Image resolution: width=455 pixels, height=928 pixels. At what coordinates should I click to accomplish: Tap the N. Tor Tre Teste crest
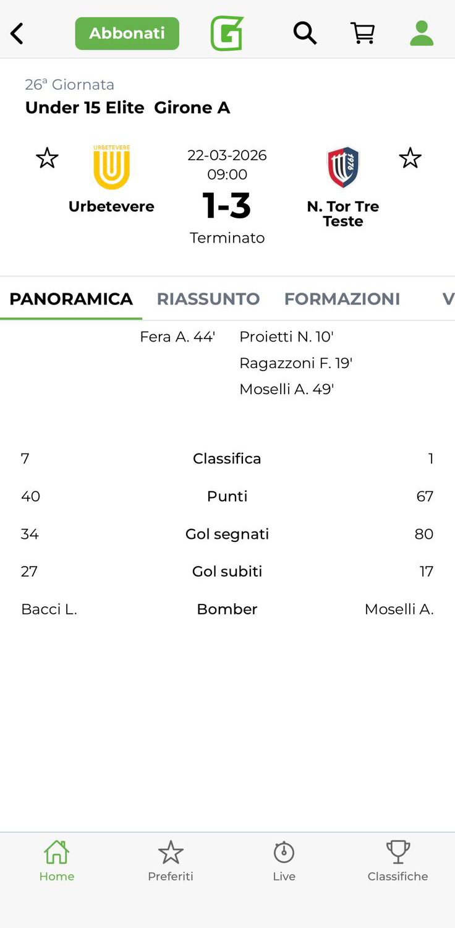(342, 167)
